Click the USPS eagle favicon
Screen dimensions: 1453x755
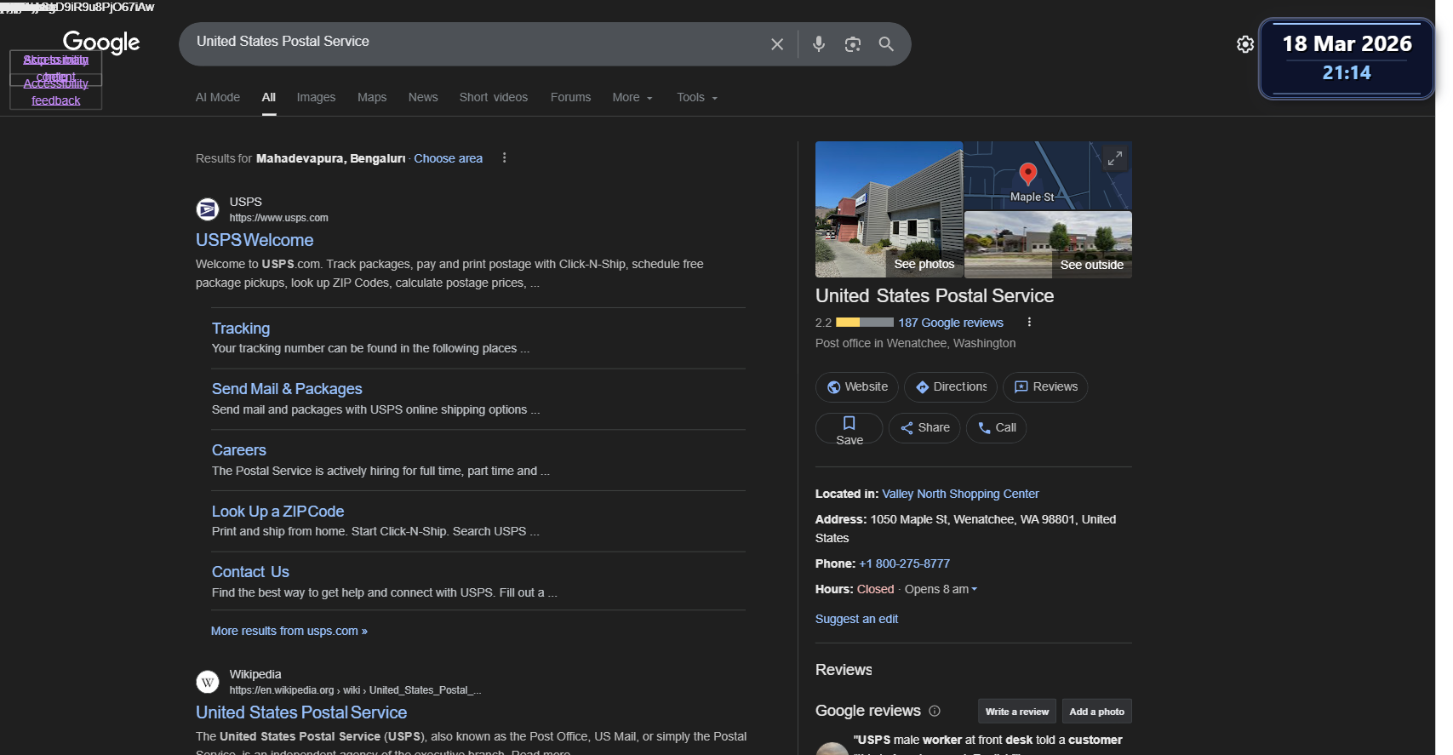(x=208, y=209)
